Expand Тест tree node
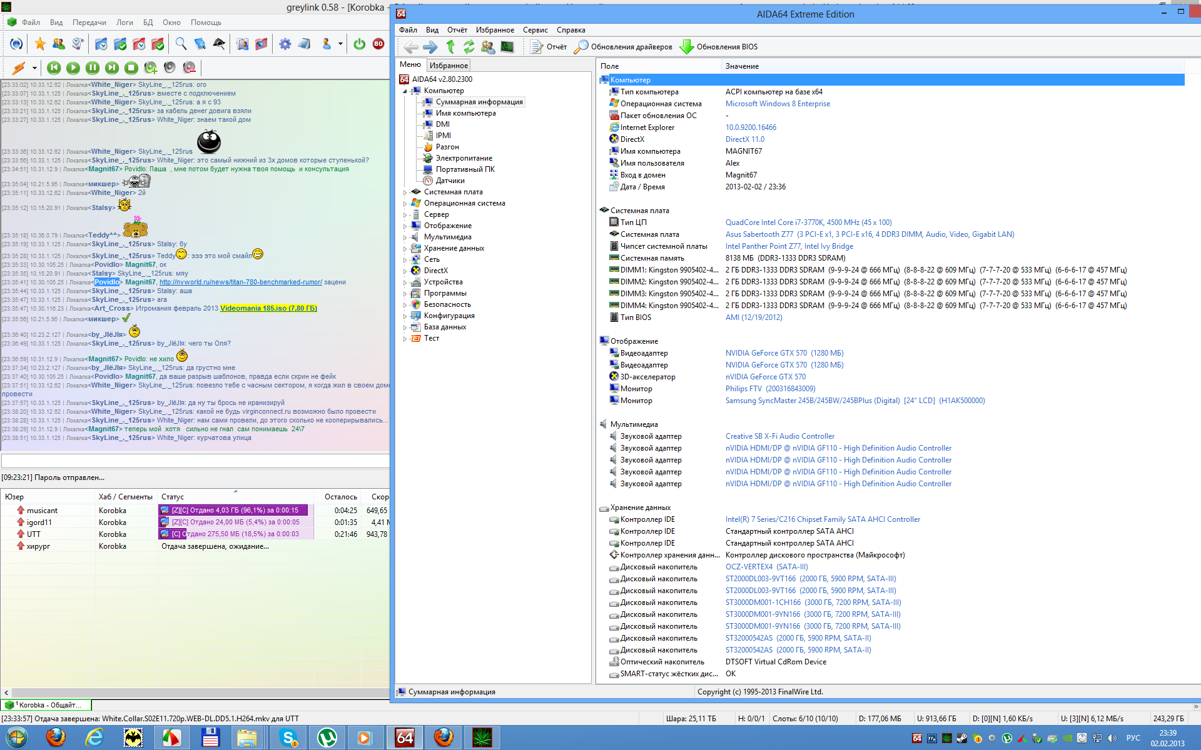The height and width of the screenshot is (750, 1201). [405, 339]
